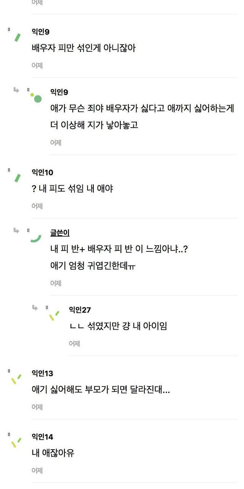Select the comment text "내 애잖아유"

(x=53, y=453)
